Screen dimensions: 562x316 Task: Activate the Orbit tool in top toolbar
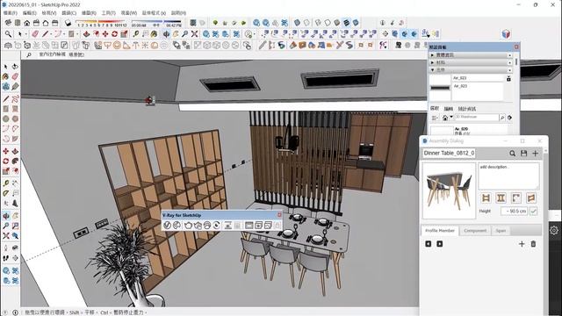click(x=166, y=34)
